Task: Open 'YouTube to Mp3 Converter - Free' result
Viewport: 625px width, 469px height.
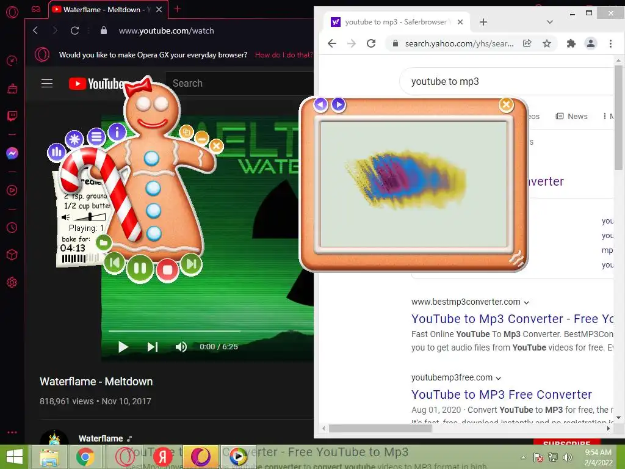Action: [512, 319]
